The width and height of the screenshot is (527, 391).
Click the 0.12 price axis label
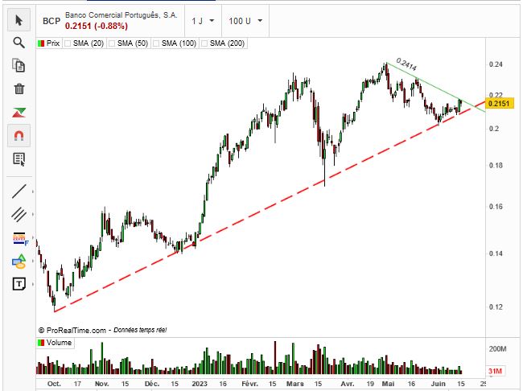496,307
